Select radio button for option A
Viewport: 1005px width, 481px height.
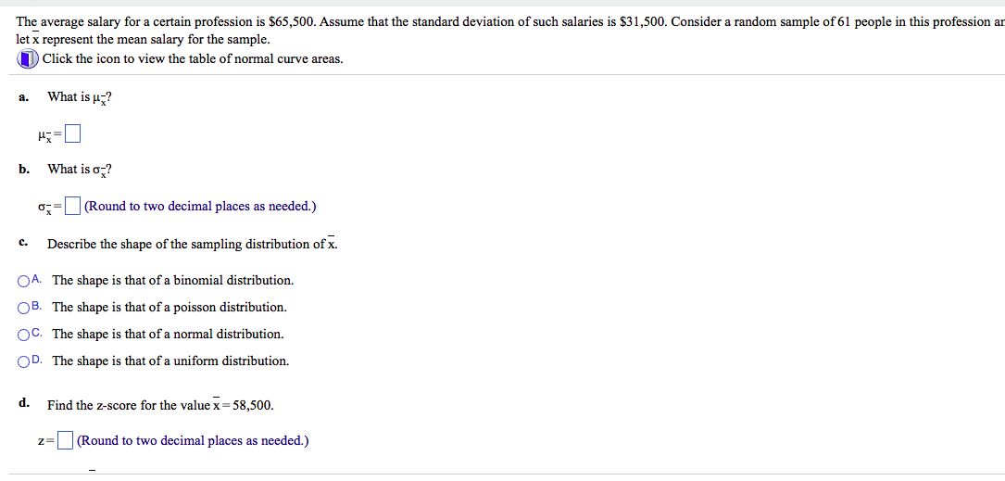point(24,280)
